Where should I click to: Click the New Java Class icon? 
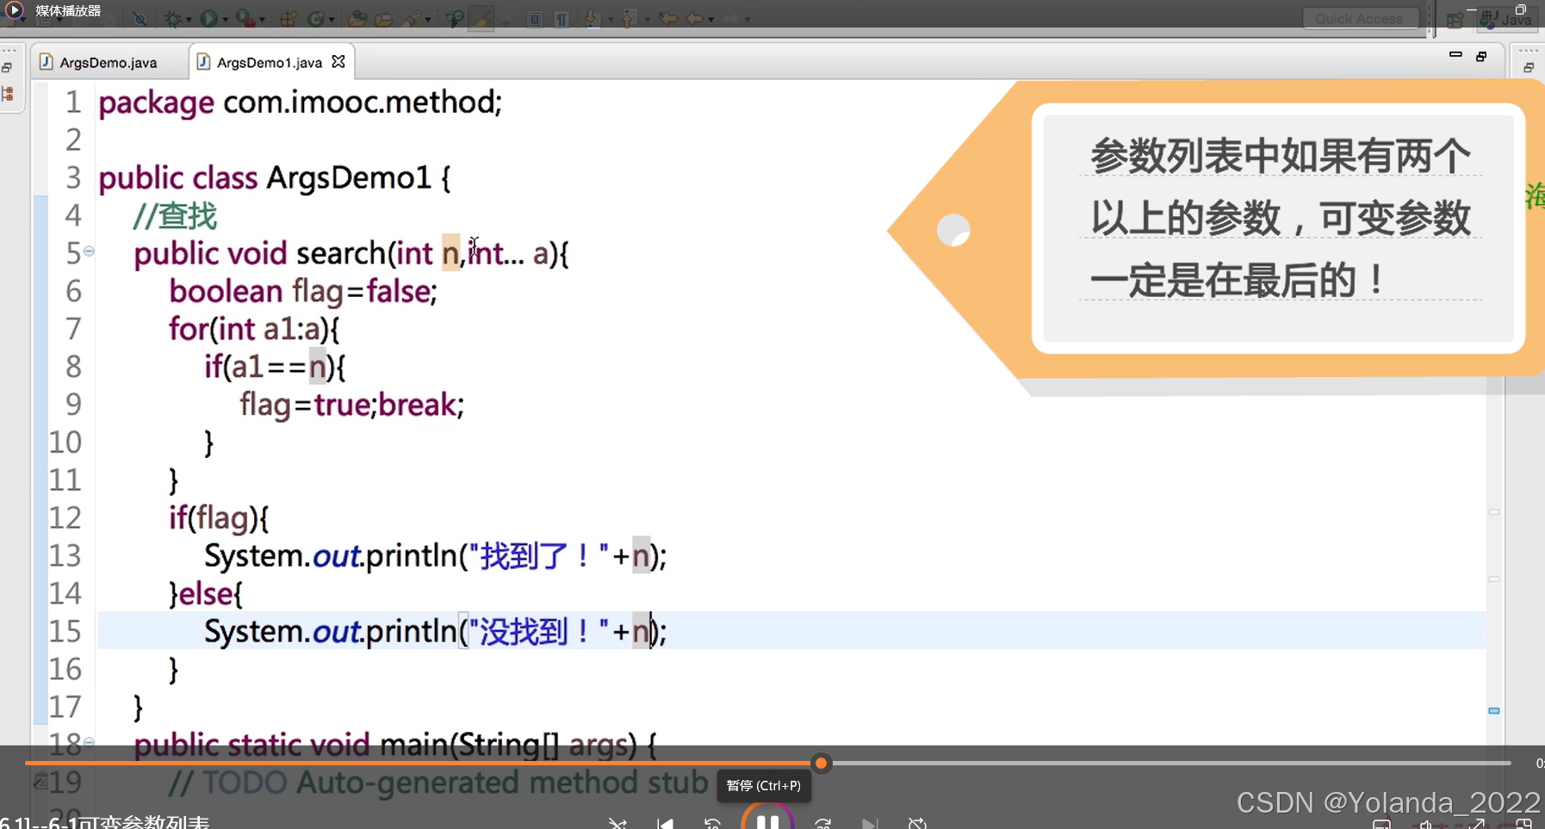point(315,19)
